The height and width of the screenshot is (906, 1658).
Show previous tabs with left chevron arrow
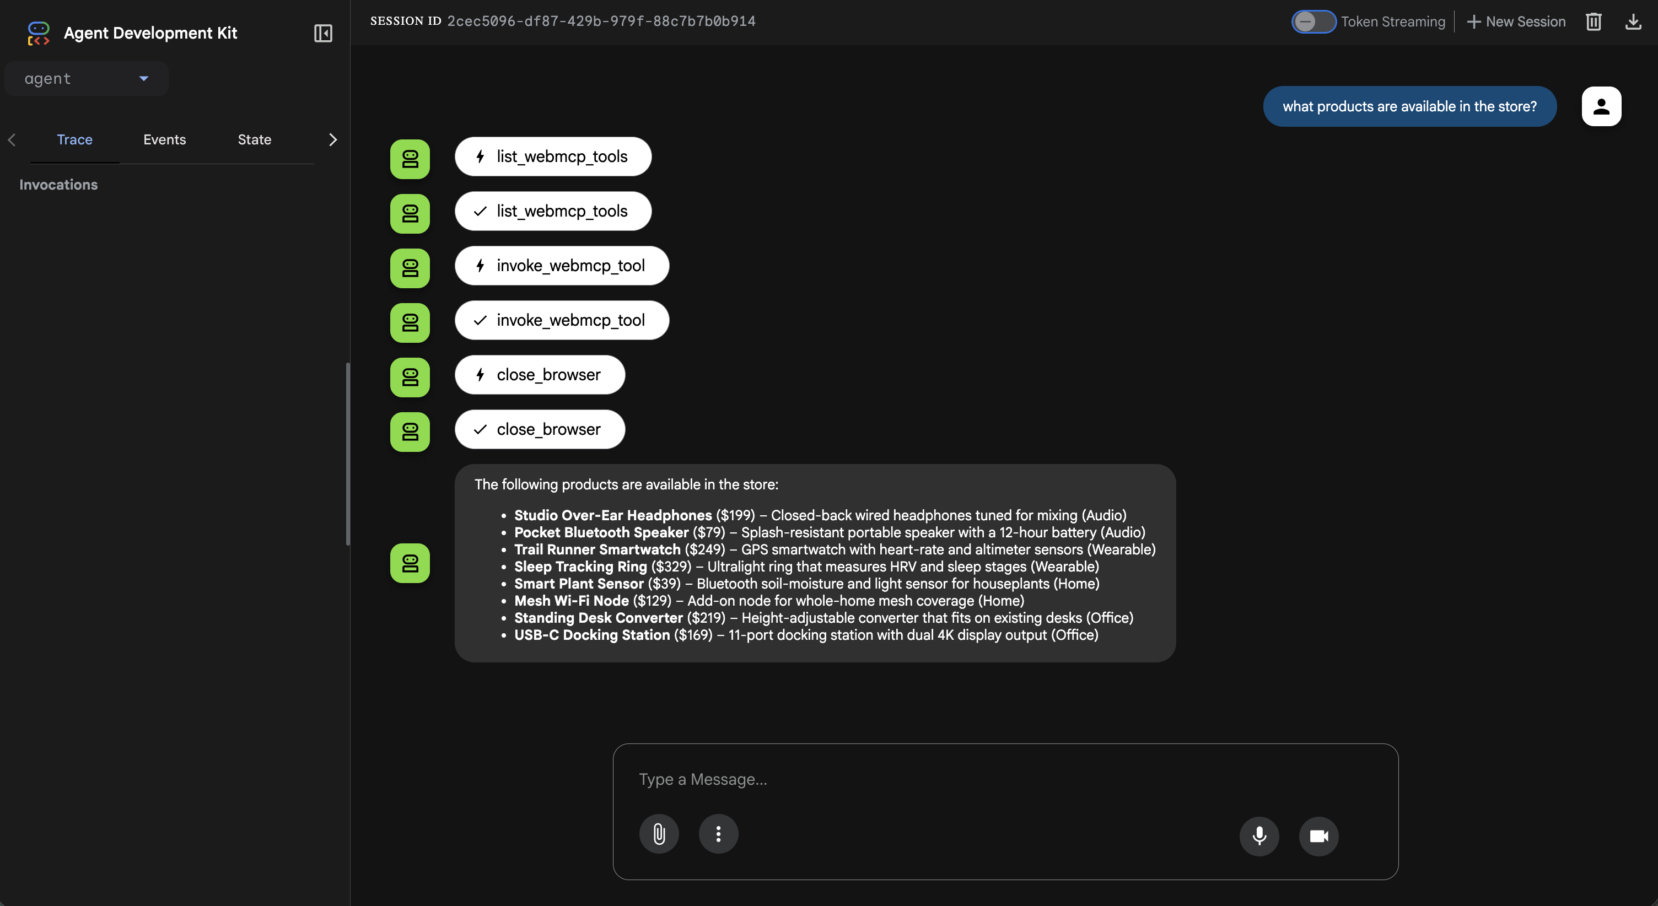click(x=12, y=139)
